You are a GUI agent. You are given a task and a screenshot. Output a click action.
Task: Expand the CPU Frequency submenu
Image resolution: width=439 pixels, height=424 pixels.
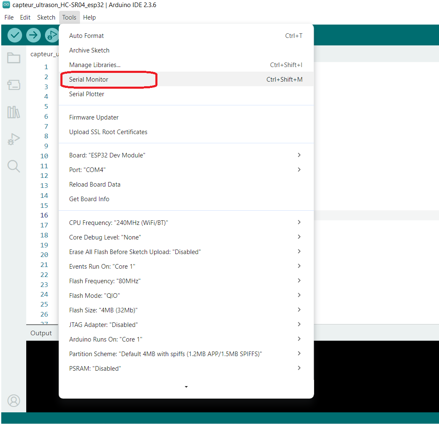click(186, 223)
